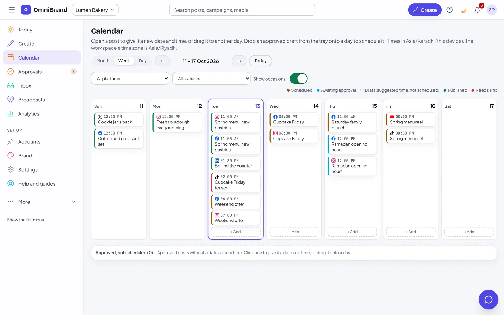This screenshot has width=504, height=315.
Task: Click TikTok icon on Cupcake Friday teaser
Action: 217,177
